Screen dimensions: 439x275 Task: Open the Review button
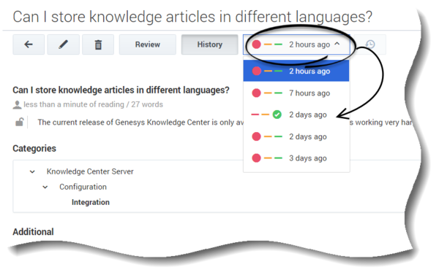[x=148, y=44]
